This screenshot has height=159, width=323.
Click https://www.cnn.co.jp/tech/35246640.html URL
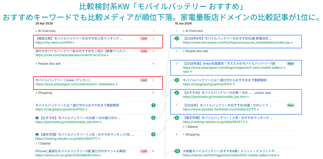tap(67, 155)
